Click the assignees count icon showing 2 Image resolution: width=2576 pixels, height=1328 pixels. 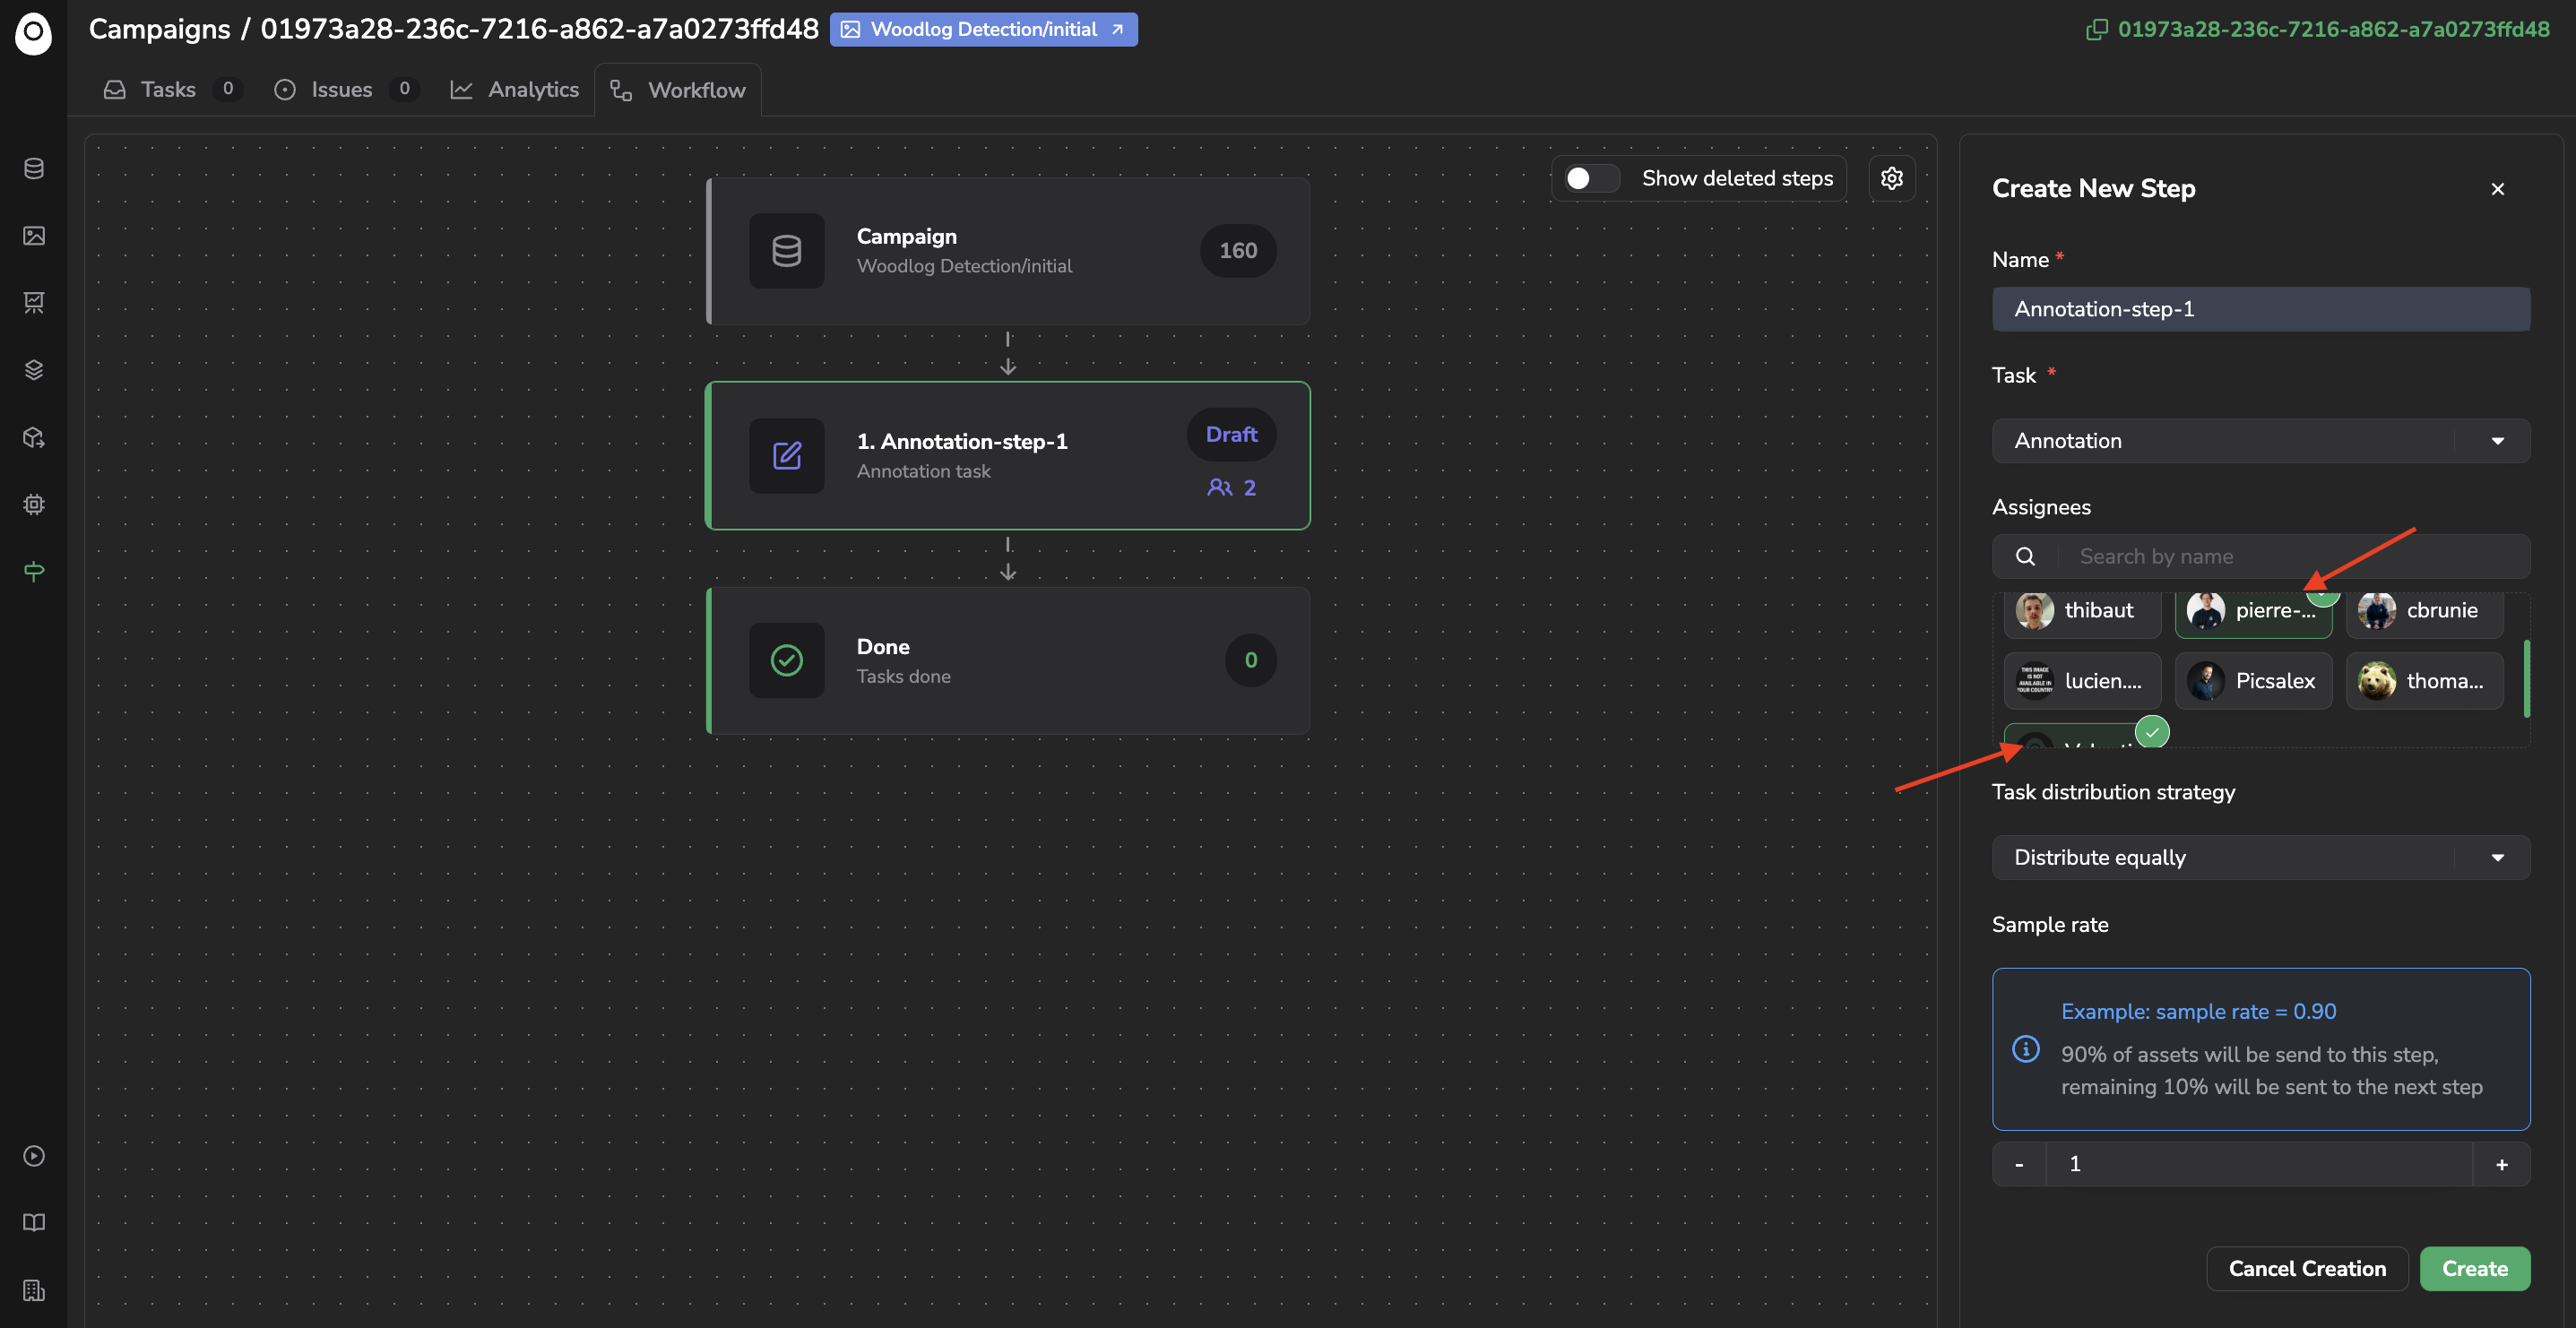click(1219, 488)
